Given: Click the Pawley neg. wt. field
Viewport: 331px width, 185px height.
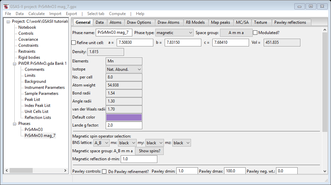Looking at the screenshot, I should tap(287, 171).
